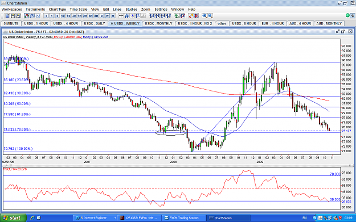The height and width of the screenshot is (222, 356).
Task: Click the third line drawing tool icon
Action: 163,16
